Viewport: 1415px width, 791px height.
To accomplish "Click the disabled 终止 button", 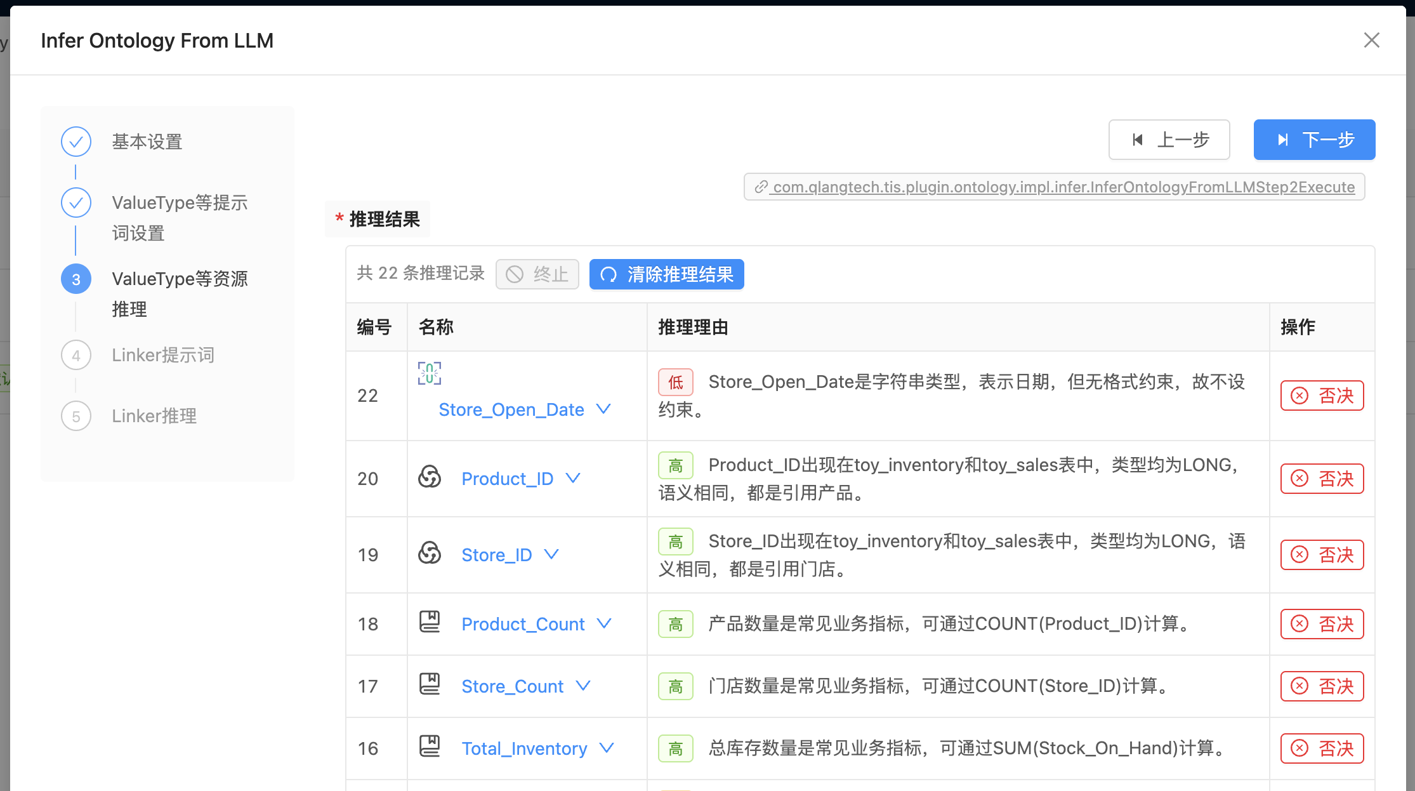I will 537,274.
